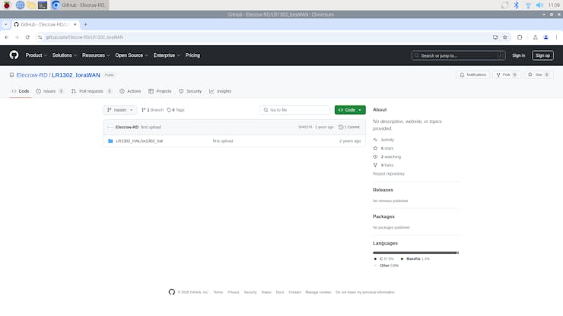Open the master branch selector
The image size is (563, 316).
tap(120, 109)
